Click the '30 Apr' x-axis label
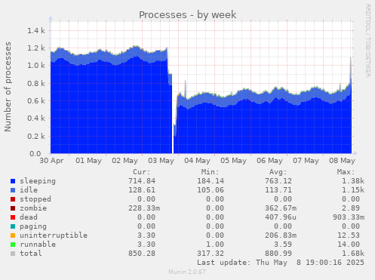The image size is (375, 280). coord(51,161)
